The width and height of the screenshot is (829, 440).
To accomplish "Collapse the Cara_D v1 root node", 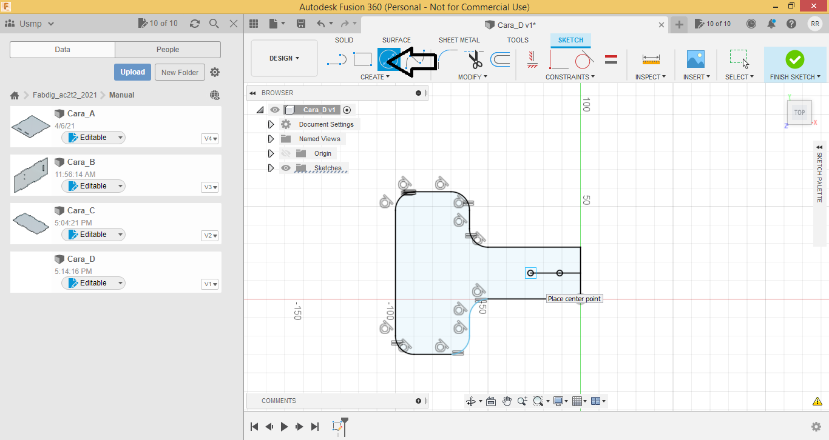I will coord(260,110).
